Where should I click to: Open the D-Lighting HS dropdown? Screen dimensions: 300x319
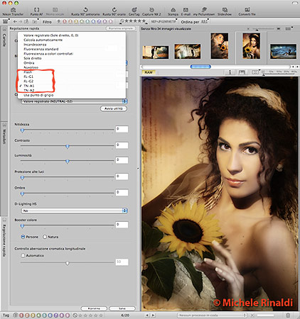tap(75, 211)
